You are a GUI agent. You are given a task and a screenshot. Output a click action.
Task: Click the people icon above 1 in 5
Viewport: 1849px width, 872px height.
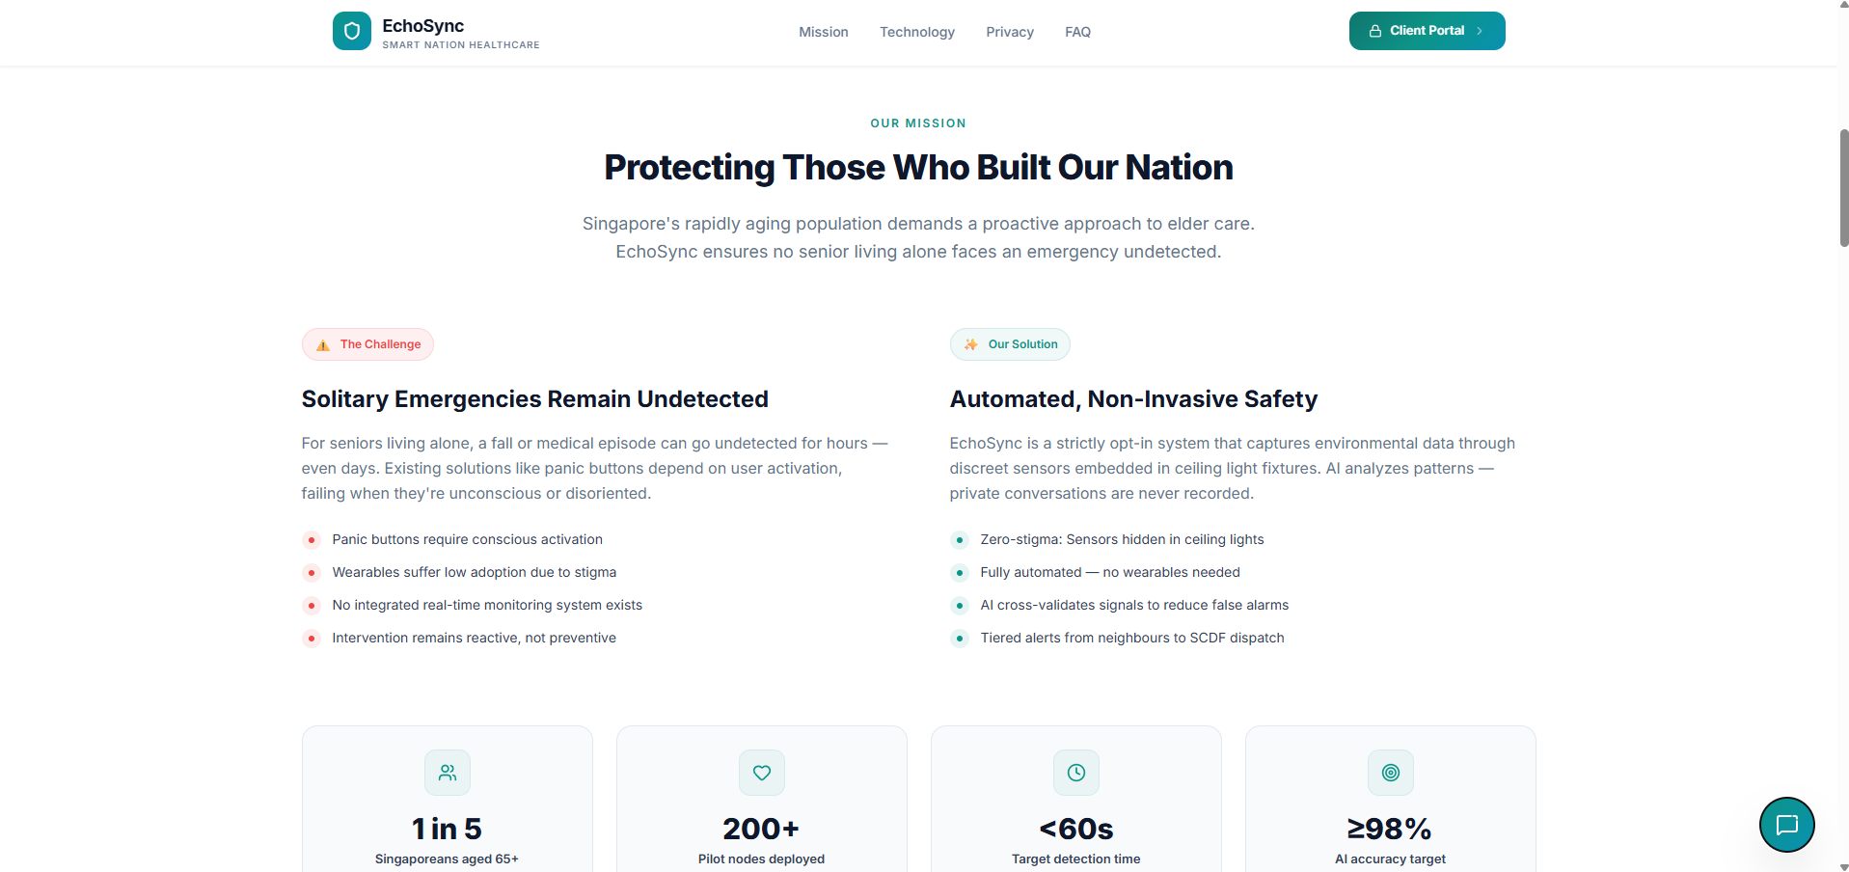[x=448, y=773]
